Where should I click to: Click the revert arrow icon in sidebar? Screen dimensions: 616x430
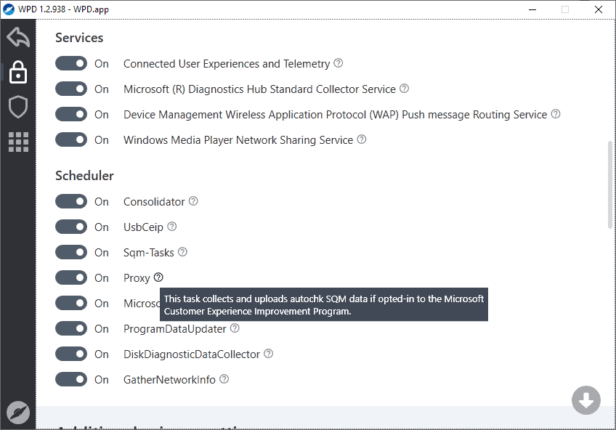coord(17,36)
